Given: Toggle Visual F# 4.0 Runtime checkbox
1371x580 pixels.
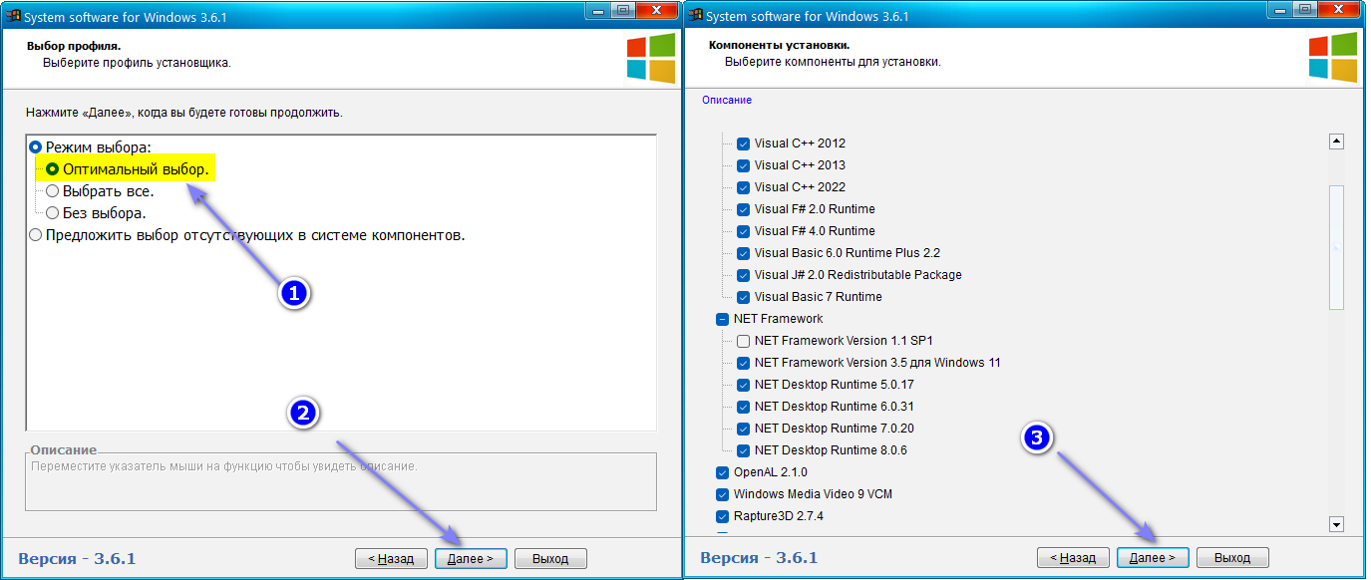Looking at the screenshot, I should (744, 231).
